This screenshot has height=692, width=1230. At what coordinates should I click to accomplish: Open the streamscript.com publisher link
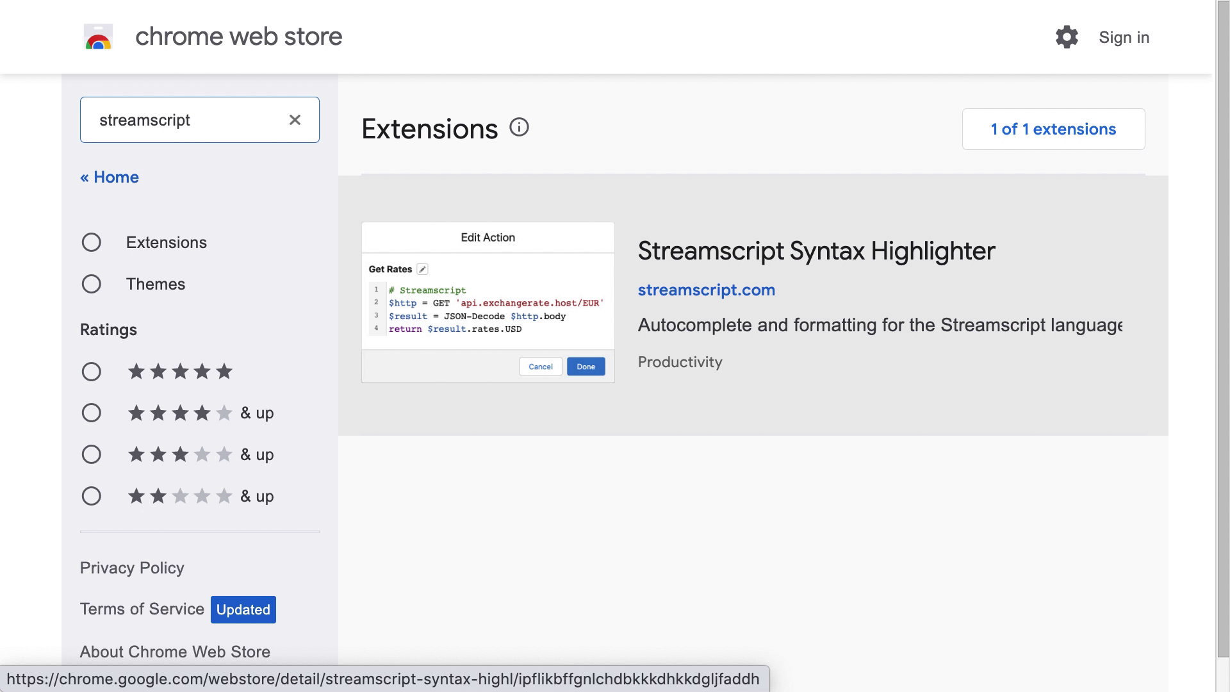tap(706, 290)
